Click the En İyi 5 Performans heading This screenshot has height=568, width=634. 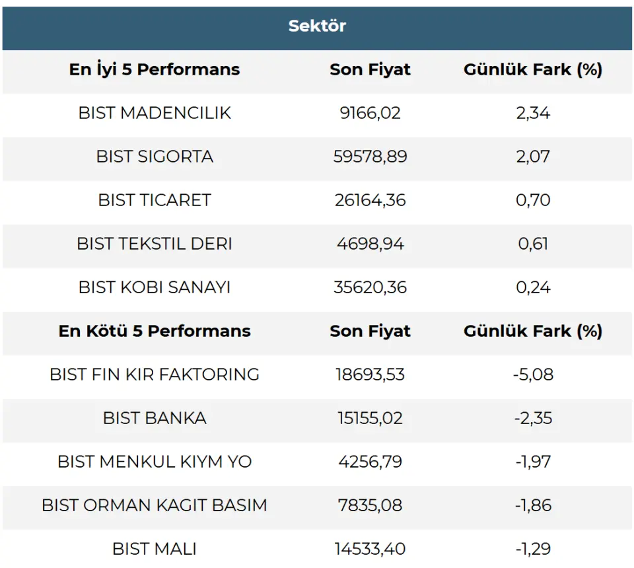click(155, 69)
